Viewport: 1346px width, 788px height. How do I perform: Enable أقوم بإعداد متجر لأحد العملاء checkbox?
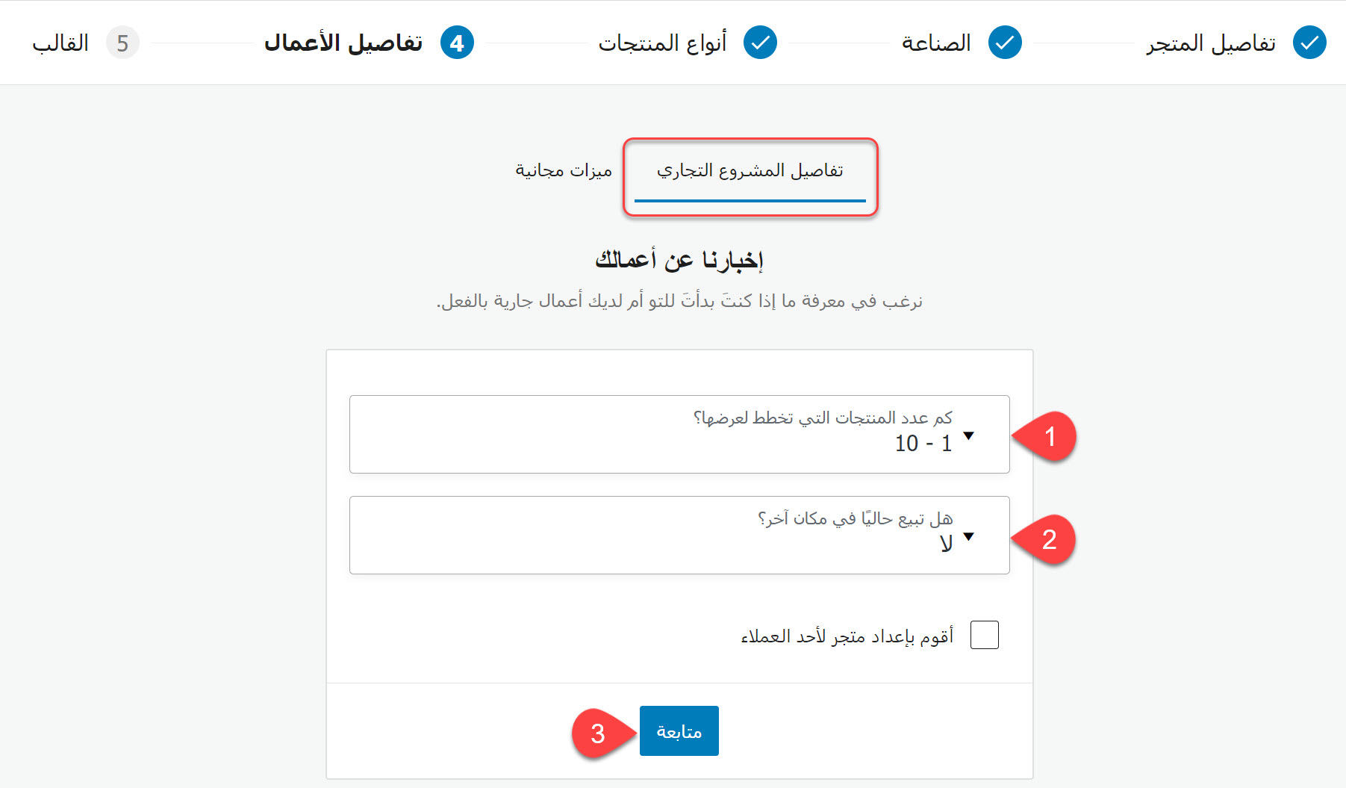pos(984,635)
